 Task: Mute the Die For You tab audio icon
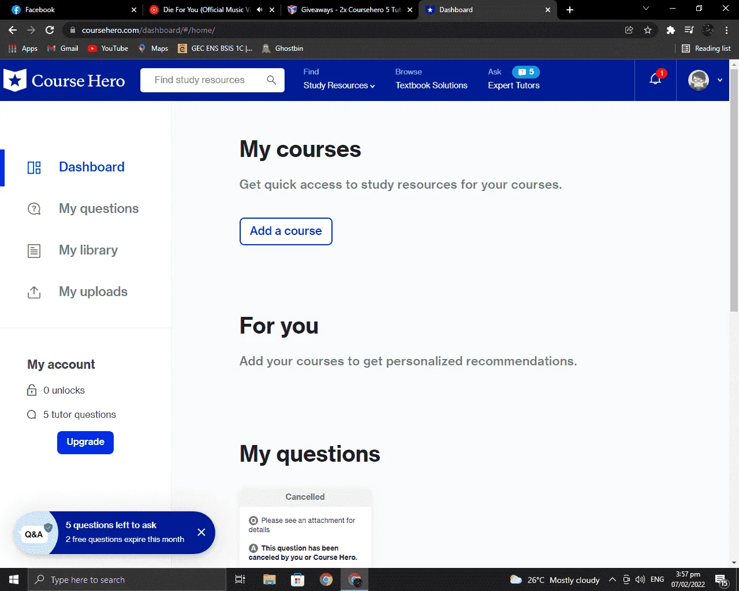(259, 9)
